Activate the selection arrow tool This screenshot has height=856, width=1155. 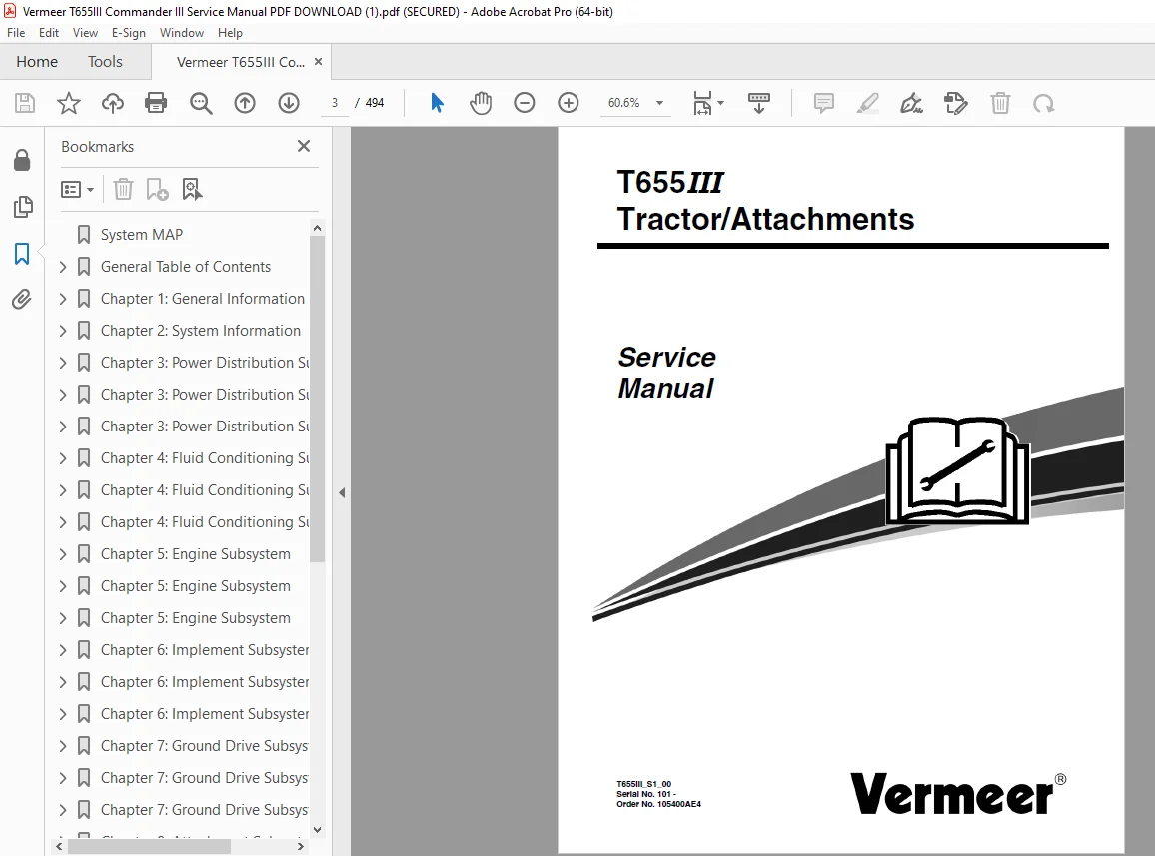[x=437, y=103]
